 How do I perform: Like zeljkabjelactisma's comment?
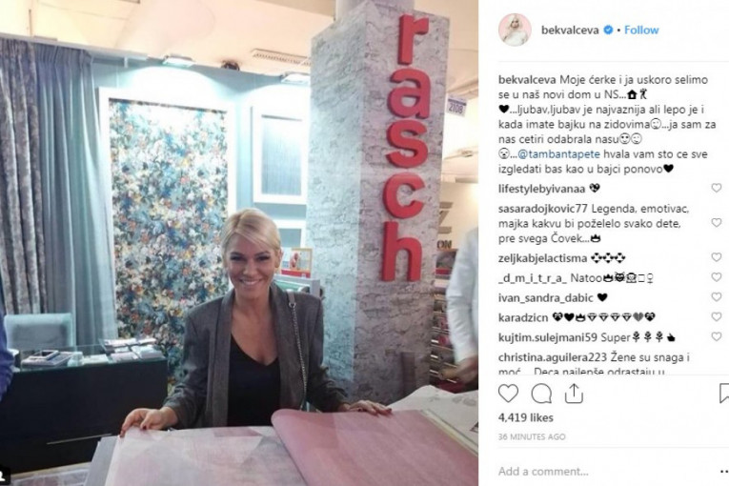(716, 257)
